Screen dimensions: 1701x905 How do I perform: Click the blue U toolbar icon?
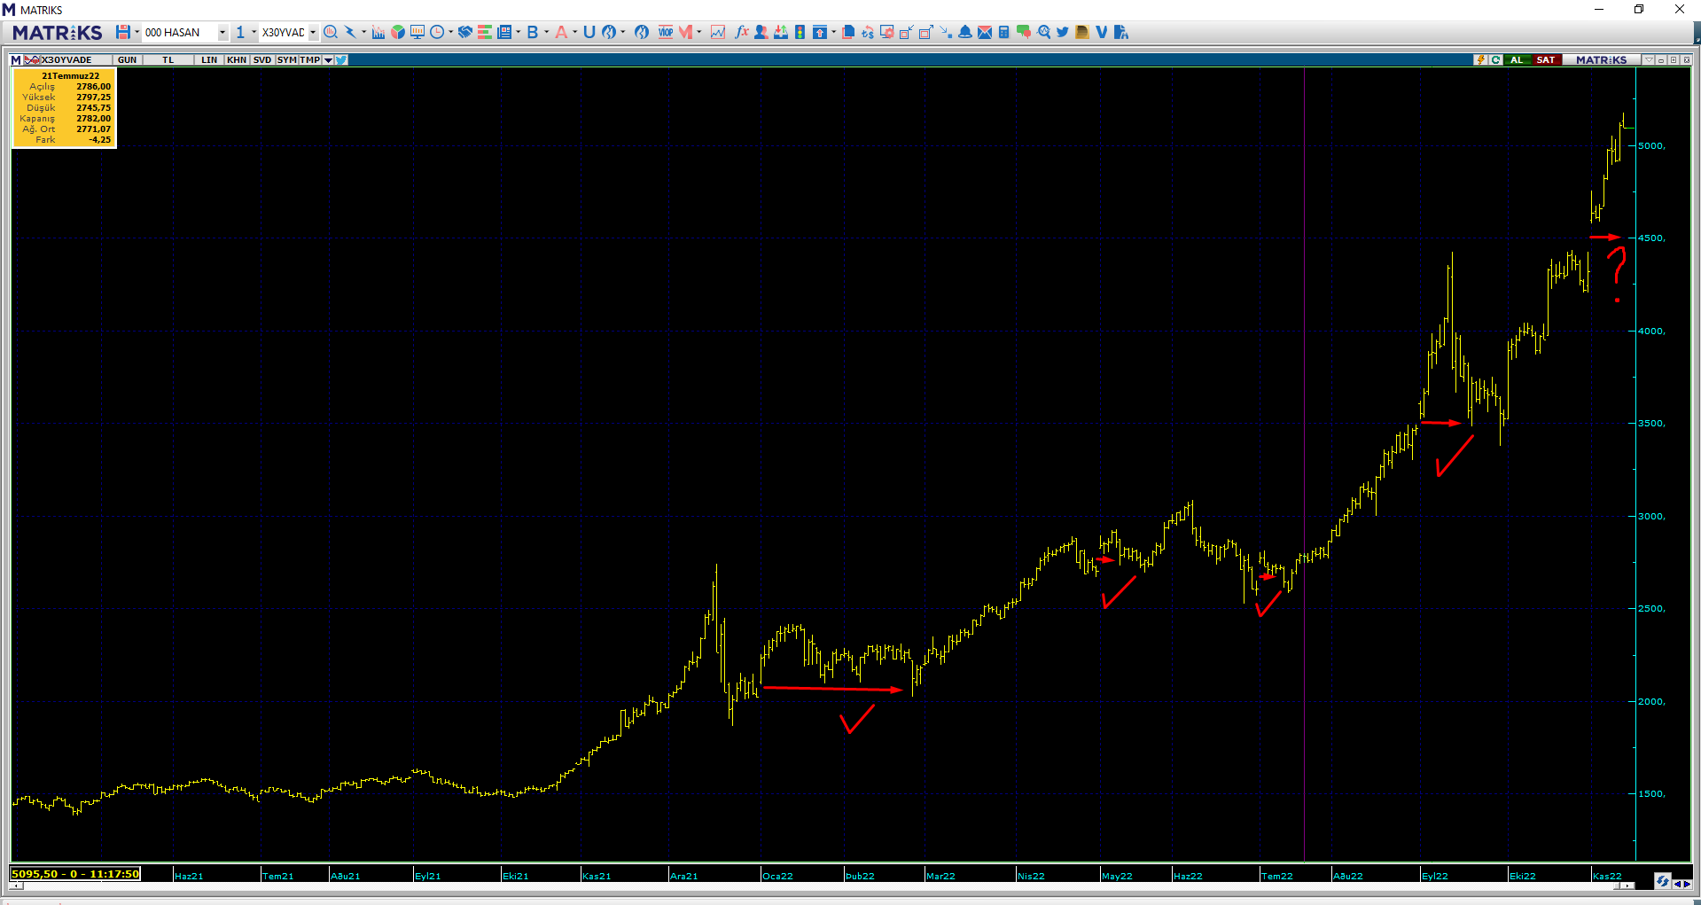click(x=589, y=32)
